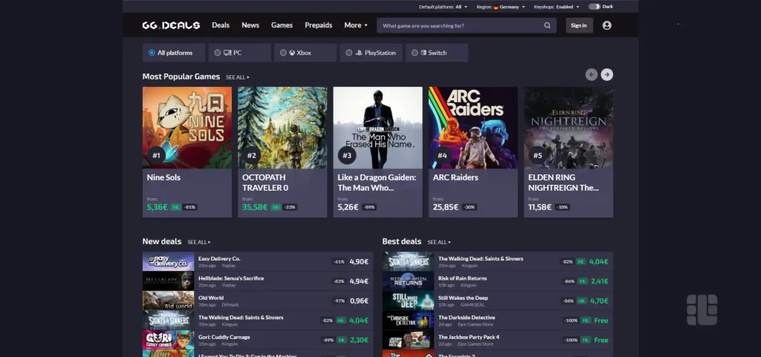Open the Prepaids menu item
This screenshot has height=357, width=761.
(x=318, y=25)
